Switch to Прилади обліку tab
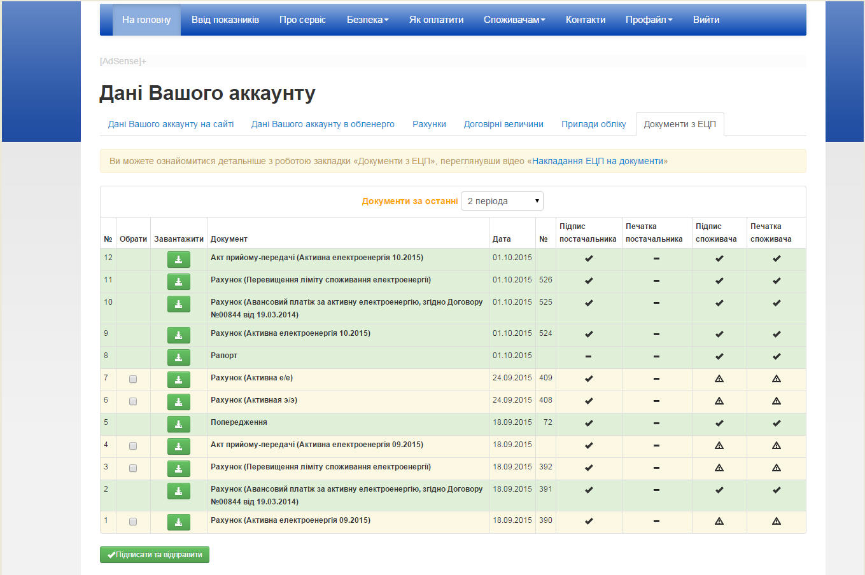This screenshot has width=865, height=575. click(x=593, y=124)
